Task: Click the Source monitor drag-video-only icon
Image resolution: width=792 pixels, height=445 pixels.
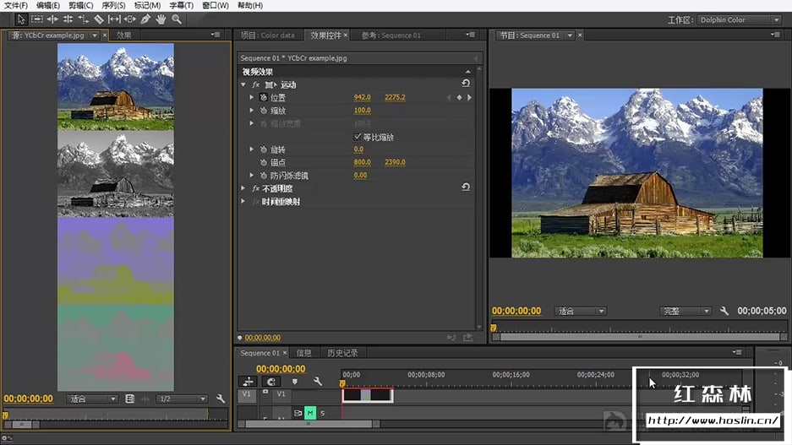Action: click(x=130, y=399)
